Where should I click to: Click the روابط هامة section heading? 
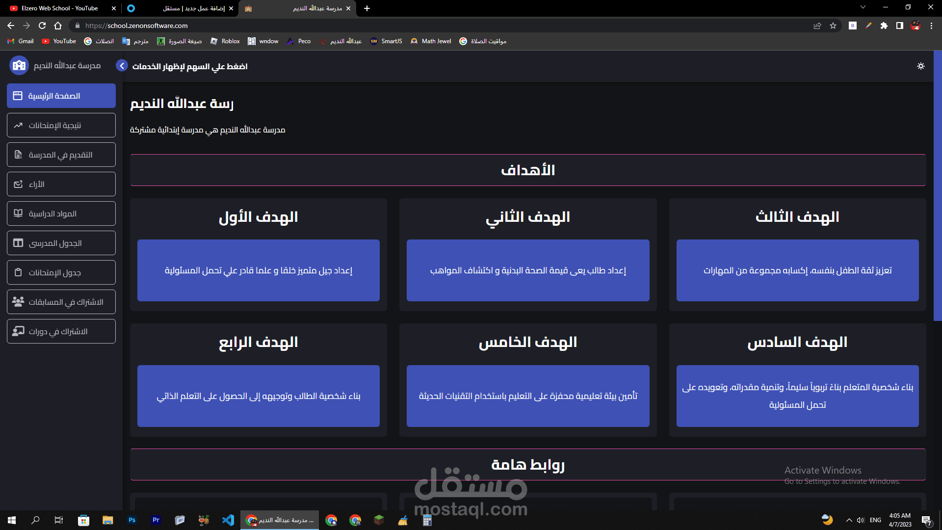(528, 465)
